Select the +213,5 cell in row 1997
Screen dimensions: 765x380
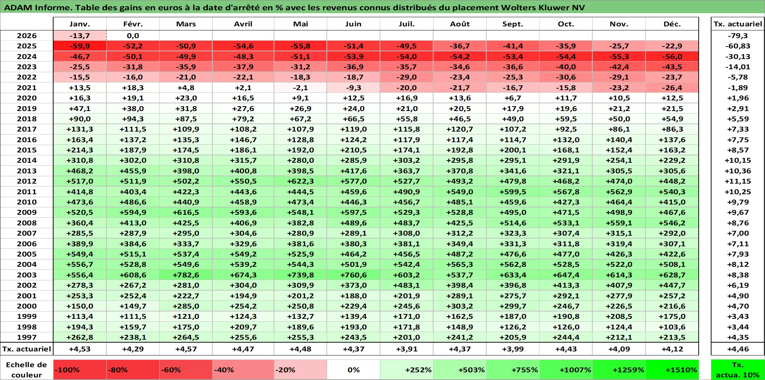pos(672,337)
